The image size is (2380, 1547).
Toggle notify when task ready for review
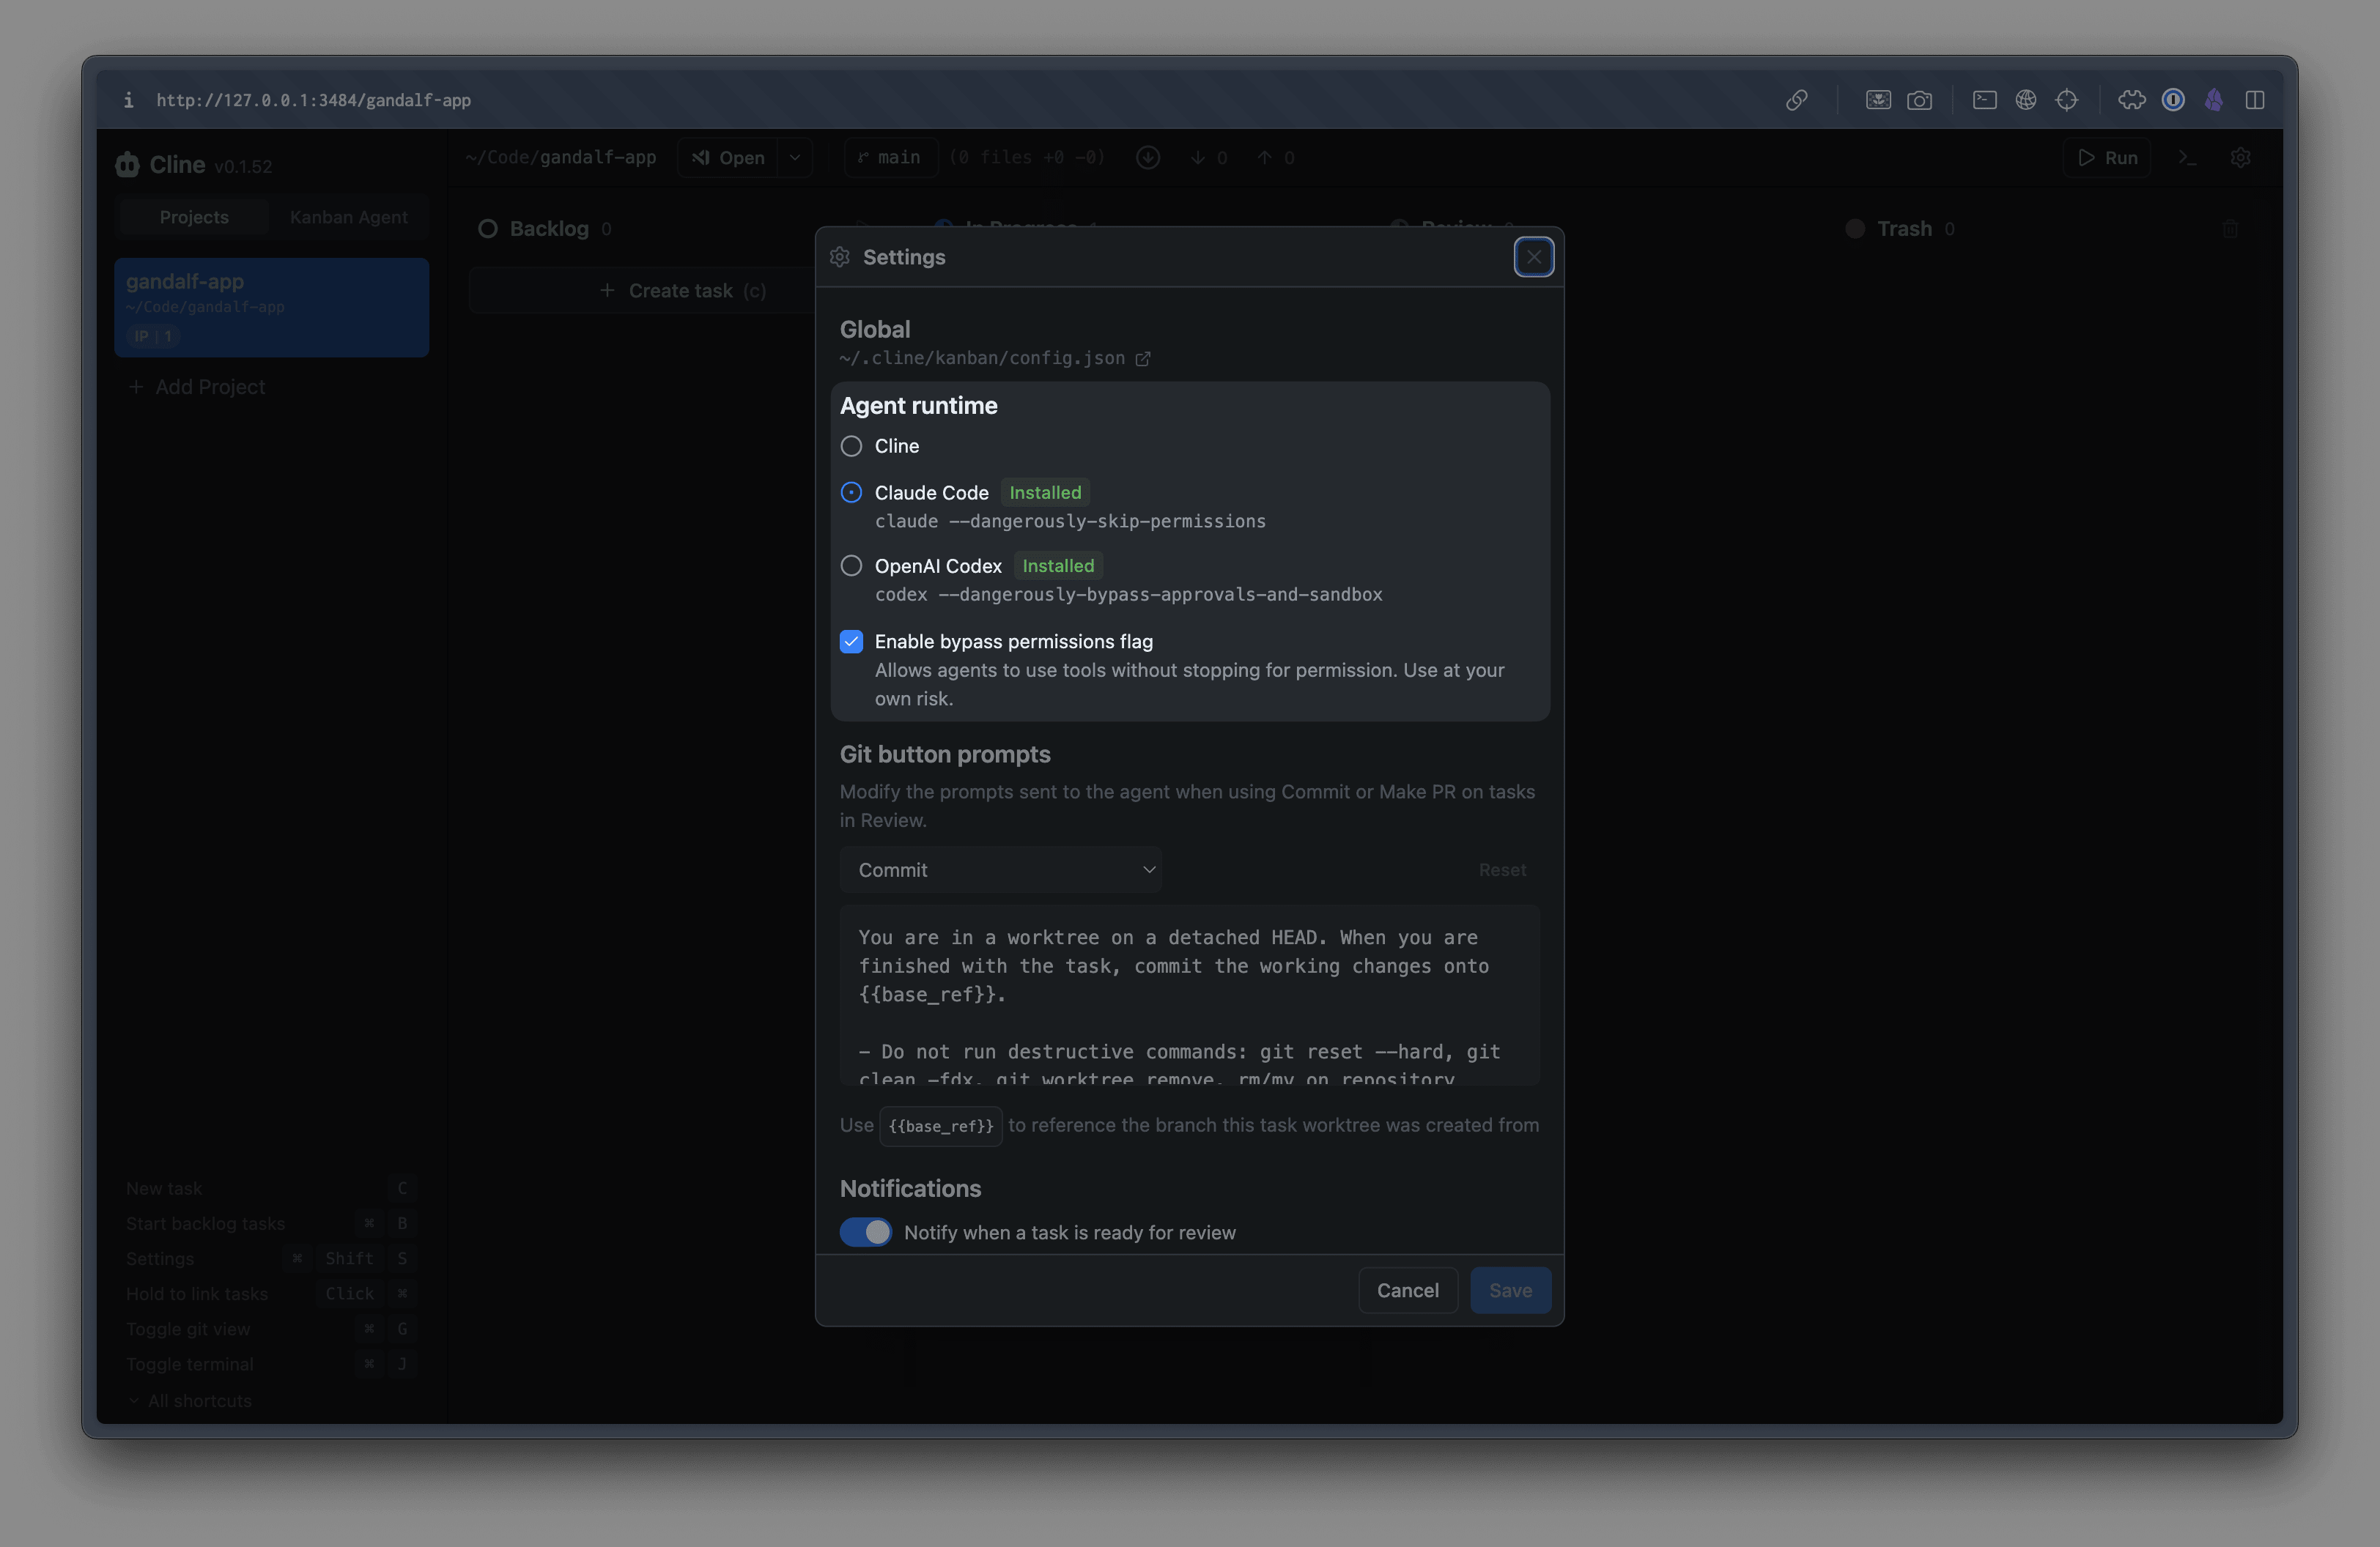pyautogui.click(x=865, y=1232)
